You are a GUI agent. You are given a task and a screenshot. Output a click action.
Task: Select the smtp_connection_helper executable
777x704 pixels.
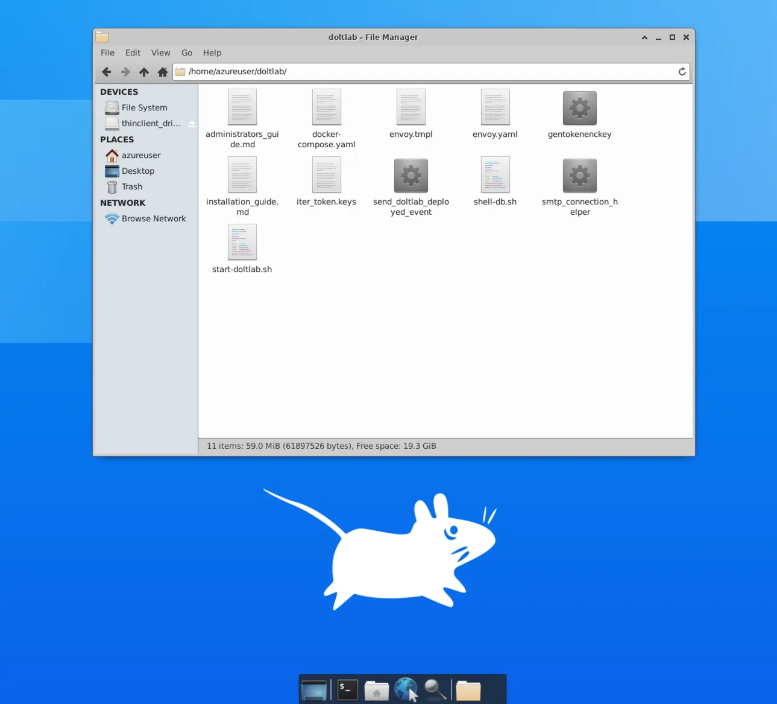point(579,177)
